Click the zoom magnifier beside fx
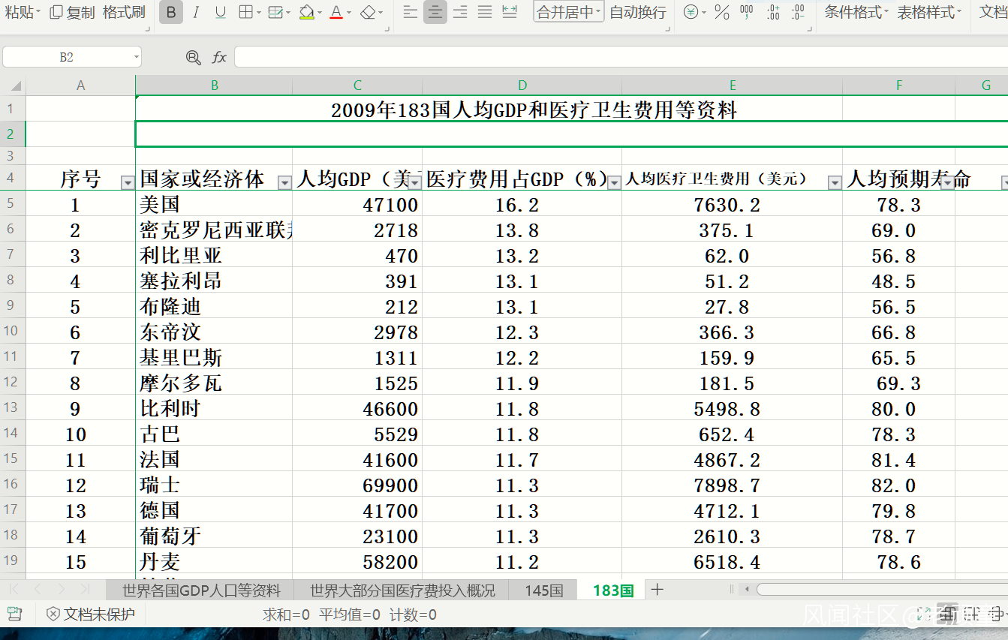Screen dimensions: 1008x640 point(194,57)
